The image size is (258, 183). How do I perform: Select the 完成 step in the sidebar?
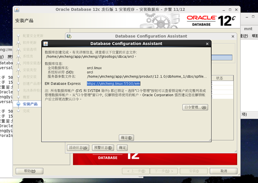point(26,111)
